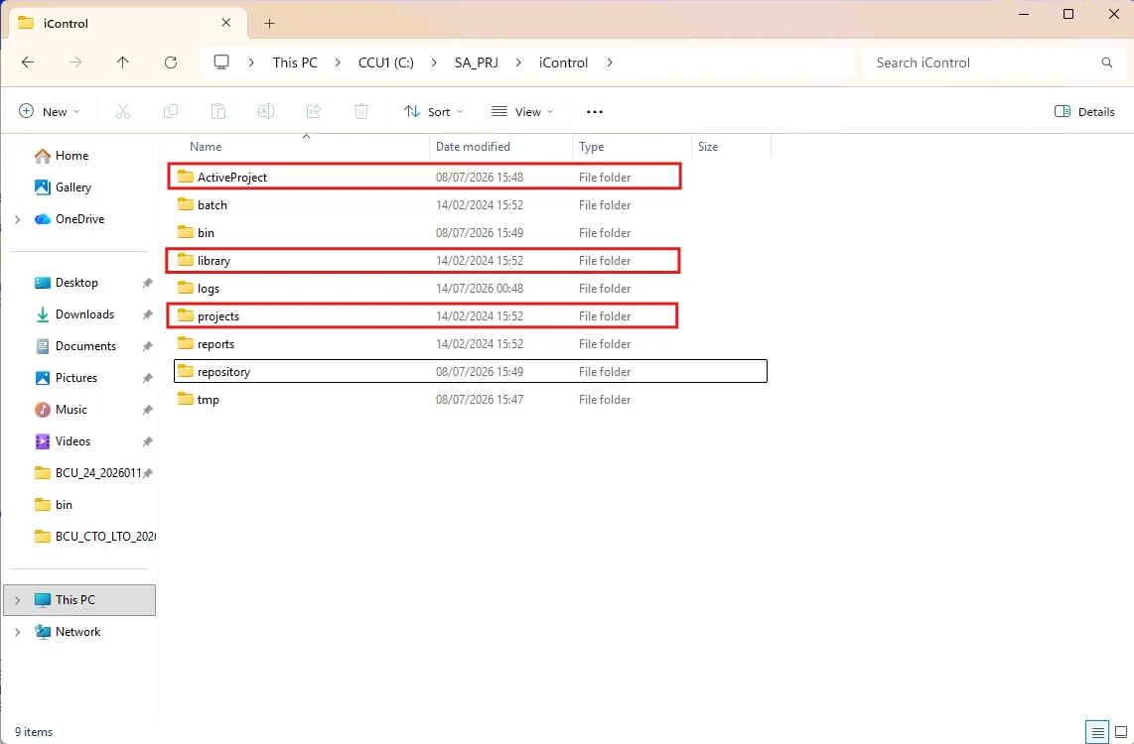Open the New dropdown menu
Image resolution: width=1134 pixels, height=744 pixels.
coord(50,112)
